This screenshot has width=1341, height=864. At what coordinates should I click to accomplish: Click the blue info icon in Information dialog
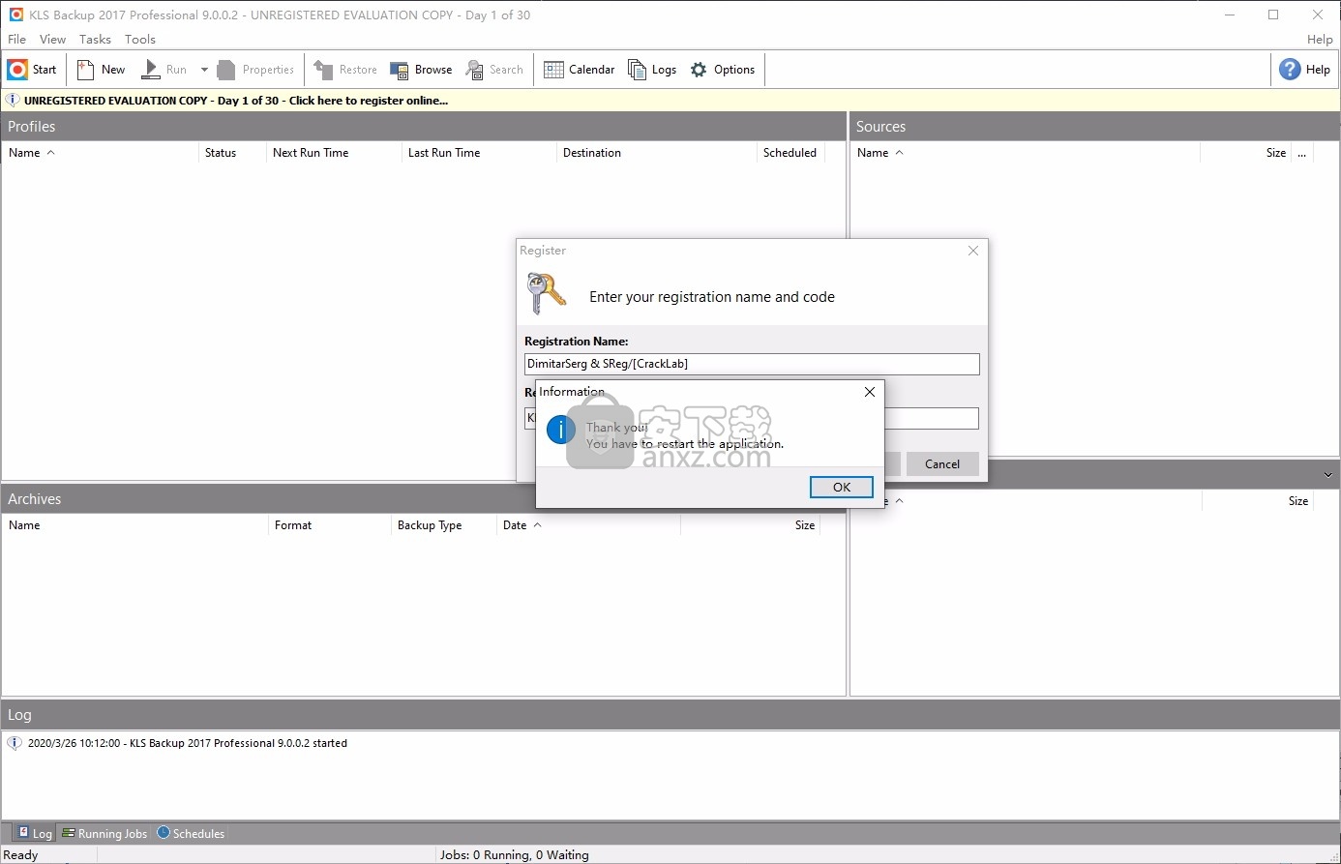[561, 430]
